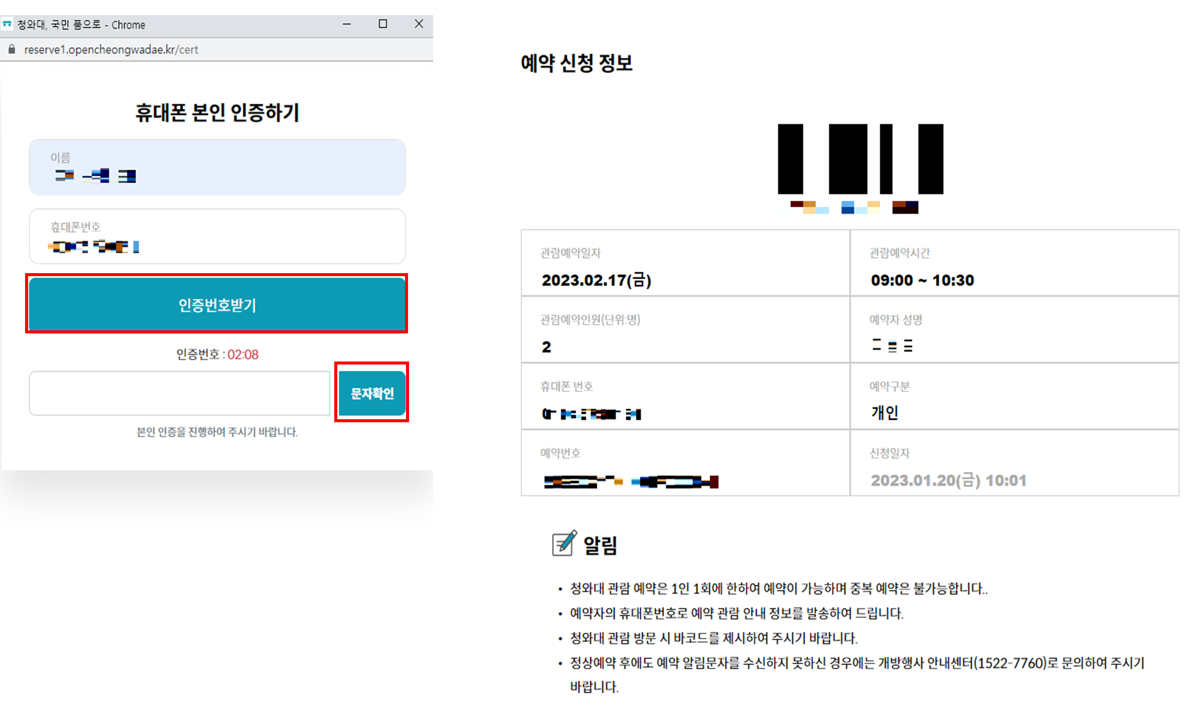Click the 신청일자 2023.01.20(금) 10:01 value

(x=948, y=480)
